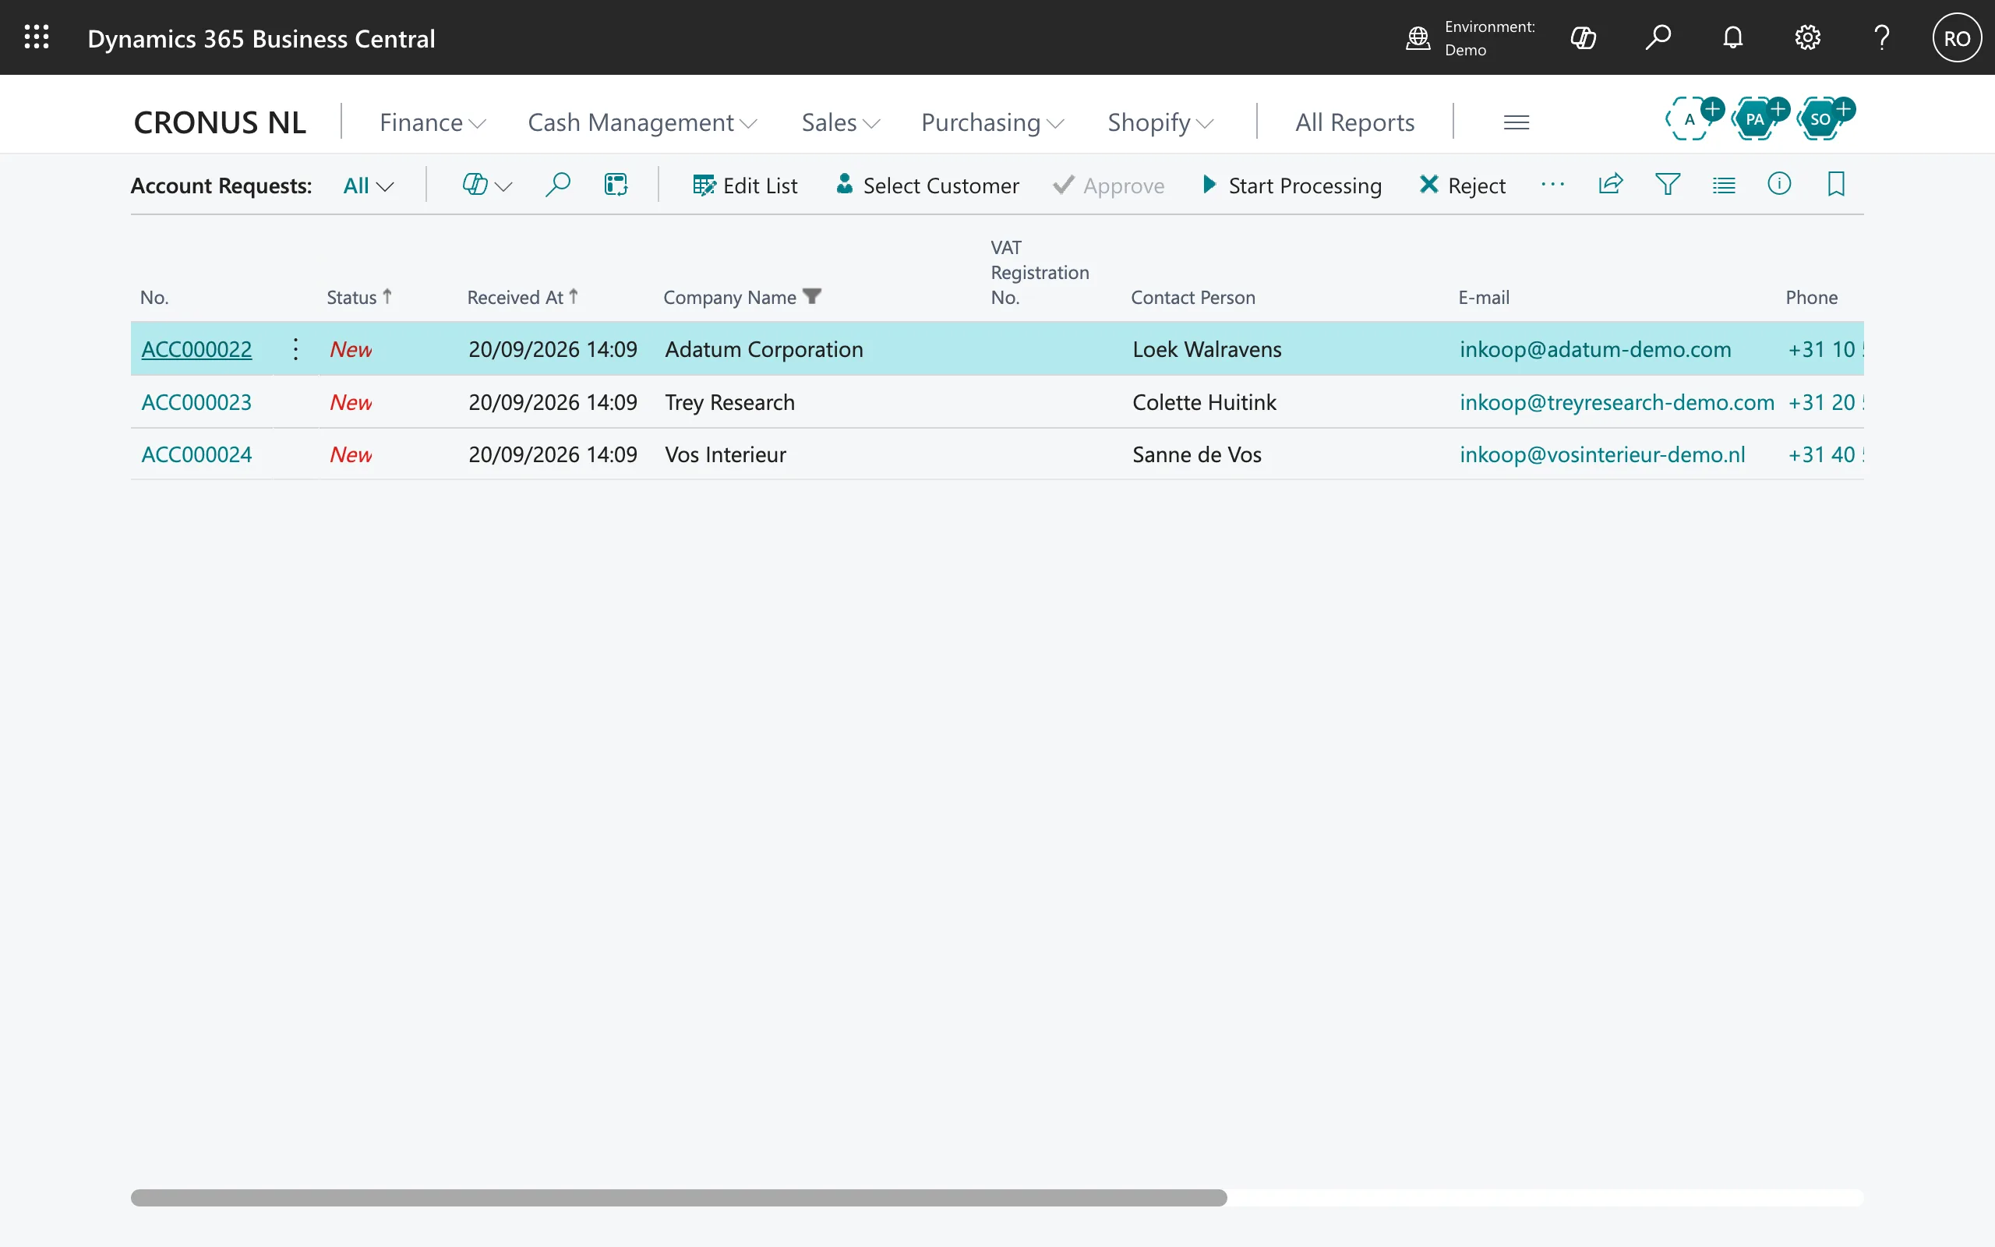Expand the Finance menu
The height and width of the screenshot is (1247, 1995).
coord(433,122)
